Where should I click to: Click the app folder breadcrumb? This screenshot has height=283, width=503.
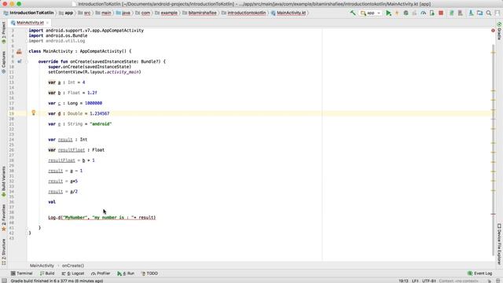click(x=66, y=13)
